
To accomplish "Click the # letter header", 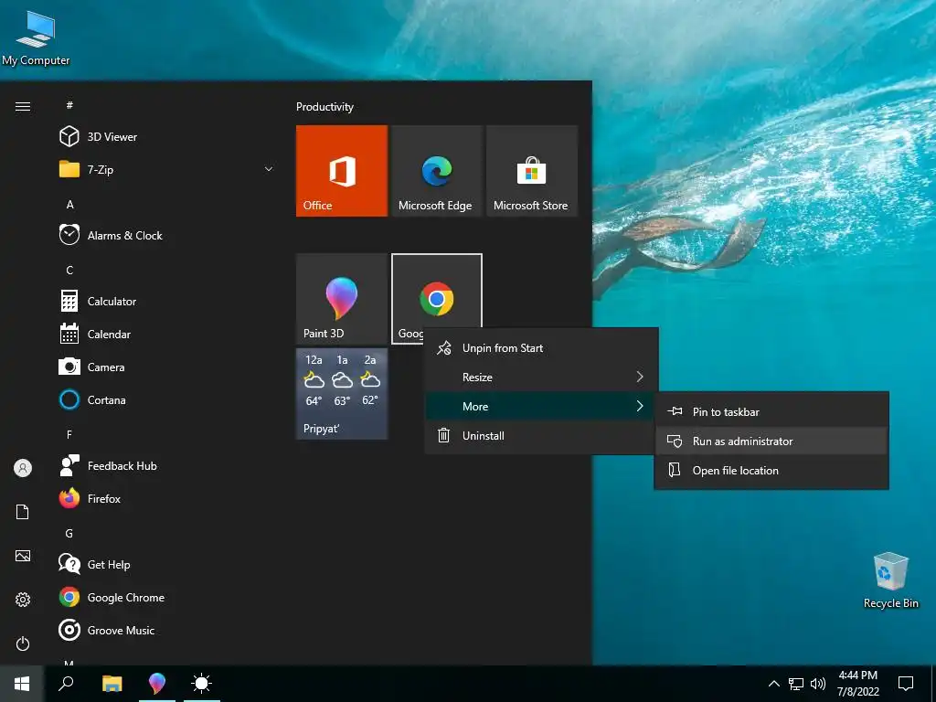I will click(x=69, y=105).
